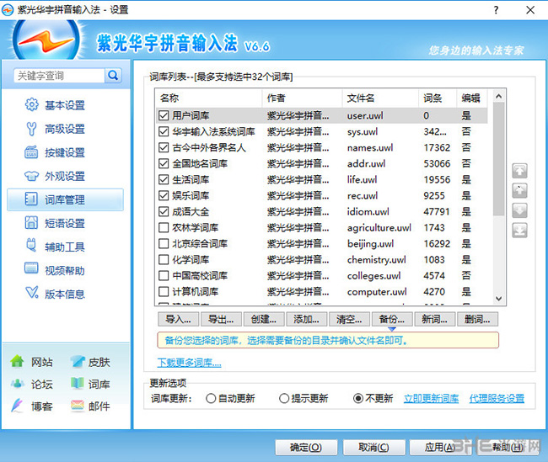
Task: Click the 短语设置 icon
Action: (x=31, y=223)
